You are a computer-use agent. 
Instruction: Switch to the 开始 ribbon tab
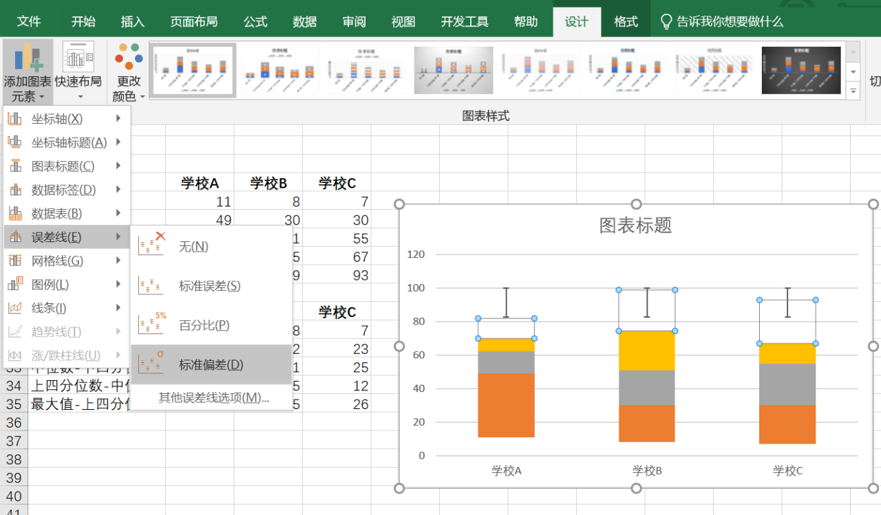(83, 21)
